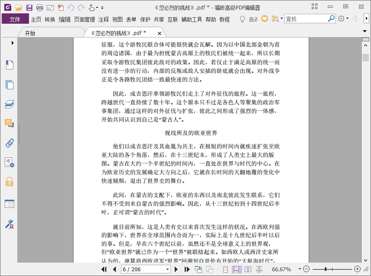Open the 保护 ribbon tab
Viewport: 371px width, 276px height.
click(x=145, y=19)
